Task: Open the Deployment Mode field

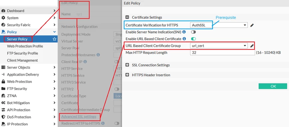Action: tap(118, 34)
